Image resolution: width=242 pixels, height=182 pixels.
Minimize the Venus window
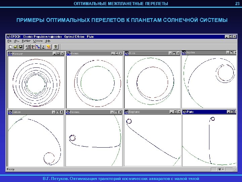[x=113, y=53]
